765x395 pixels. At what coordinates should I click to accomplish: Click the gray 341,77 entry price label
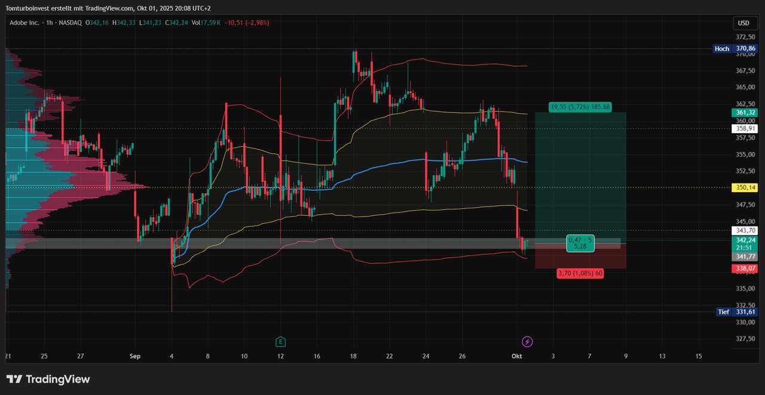743,257
